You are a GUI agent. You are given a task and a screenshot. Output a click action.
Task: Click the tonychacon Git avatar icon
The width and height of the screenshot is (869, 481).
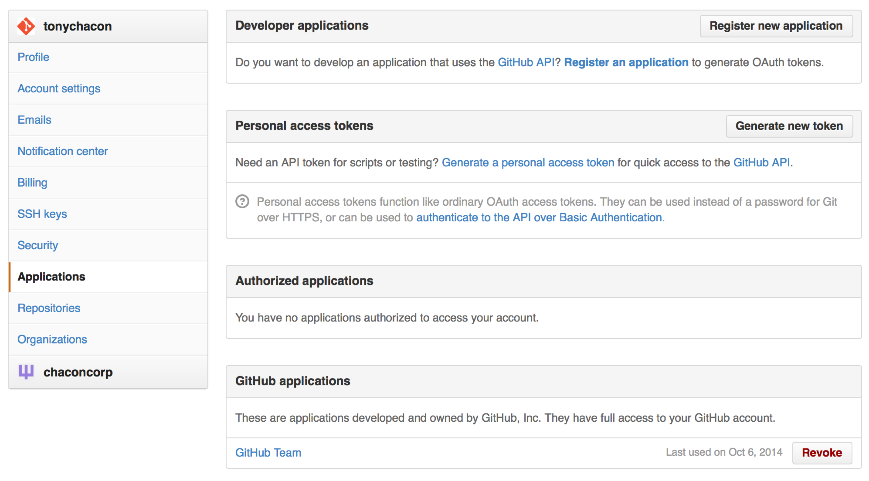point(26,26)
